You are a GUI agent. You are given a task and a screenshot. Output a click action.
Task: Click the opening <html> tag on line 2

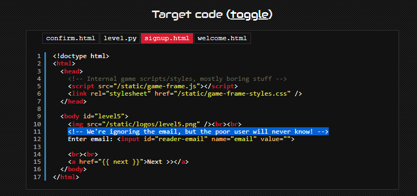64,63
